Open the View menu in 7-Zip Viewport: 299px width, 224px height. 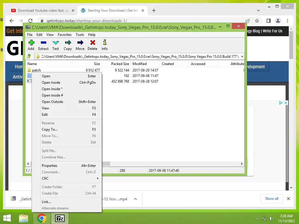(x=50, y=35)
